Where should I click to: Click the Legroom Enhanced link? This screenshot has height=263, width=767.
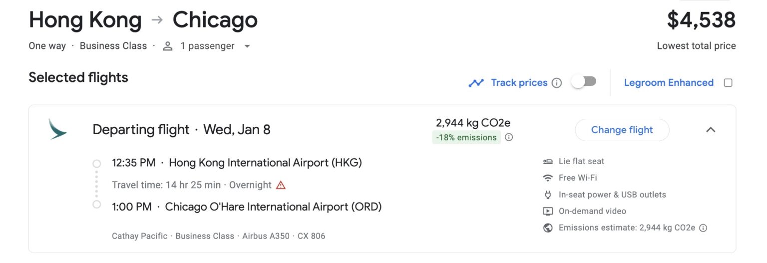(669, 83)
